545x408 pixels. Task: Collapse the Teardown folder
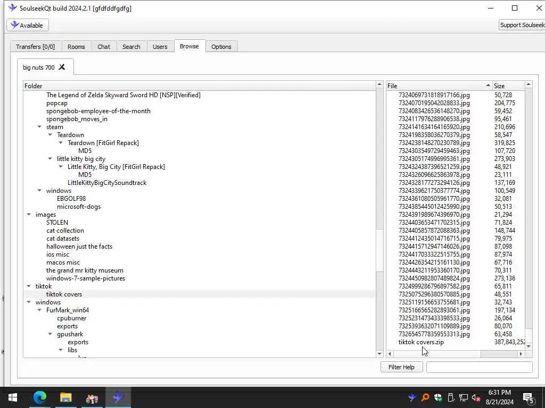tap(50, 135)
